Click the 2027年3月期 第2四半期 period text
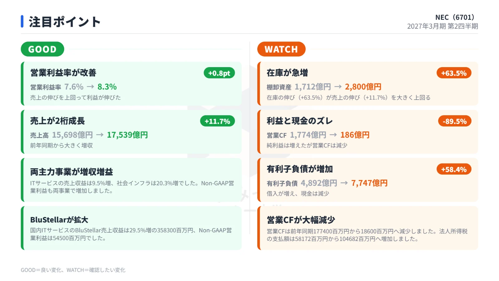 pyautogui.click(x=443, y=26)
